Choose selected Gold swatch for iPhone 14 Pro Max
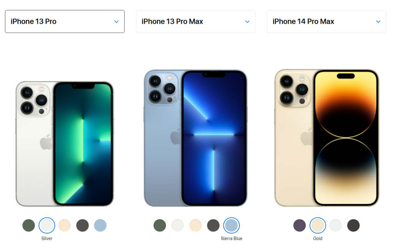 coord(317,225)
